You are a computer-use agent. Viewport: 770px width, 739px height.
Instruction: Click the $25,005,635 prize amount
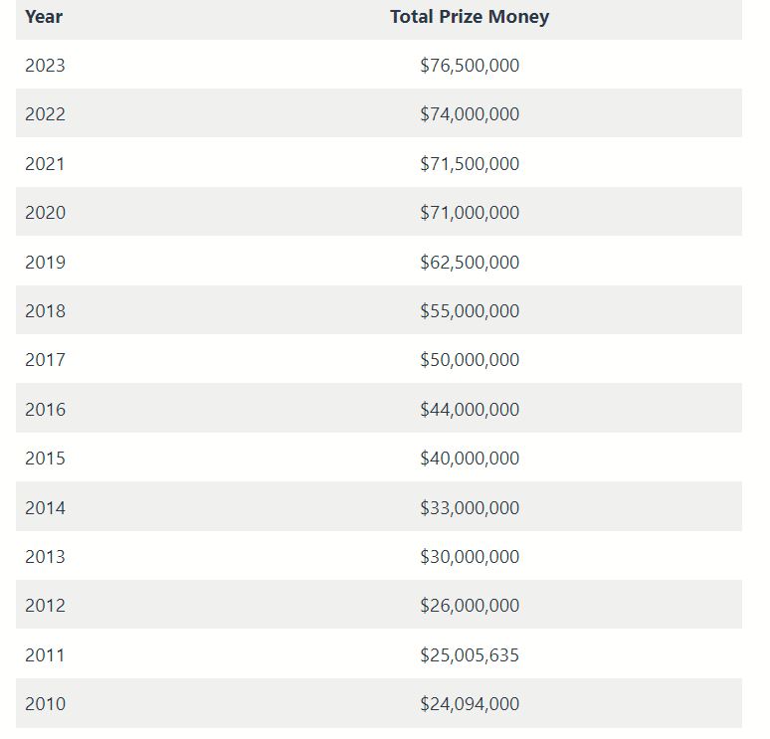(x=470, y=655)
